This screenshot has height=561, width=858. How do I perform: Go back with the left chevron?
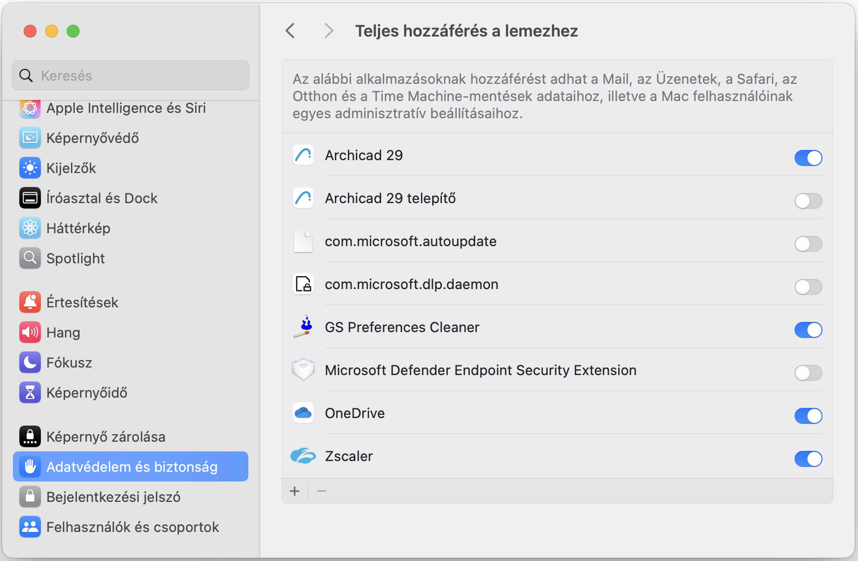click(x=290, y=31)
